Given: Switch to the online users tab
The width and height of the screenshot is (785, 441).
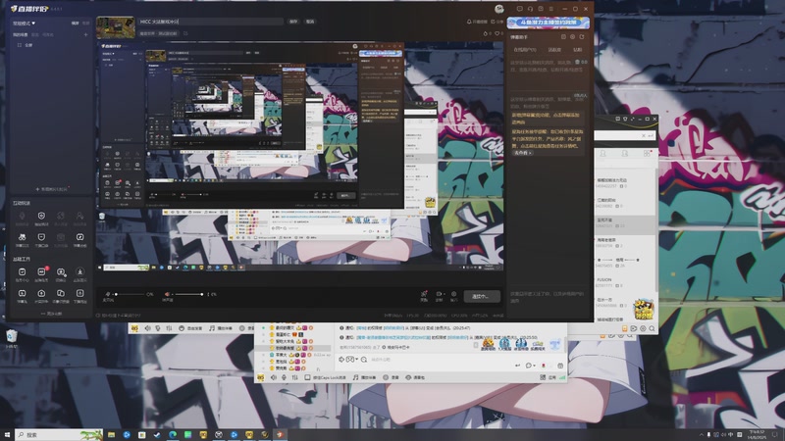Looking at the screenshot, I should [525, 50].
